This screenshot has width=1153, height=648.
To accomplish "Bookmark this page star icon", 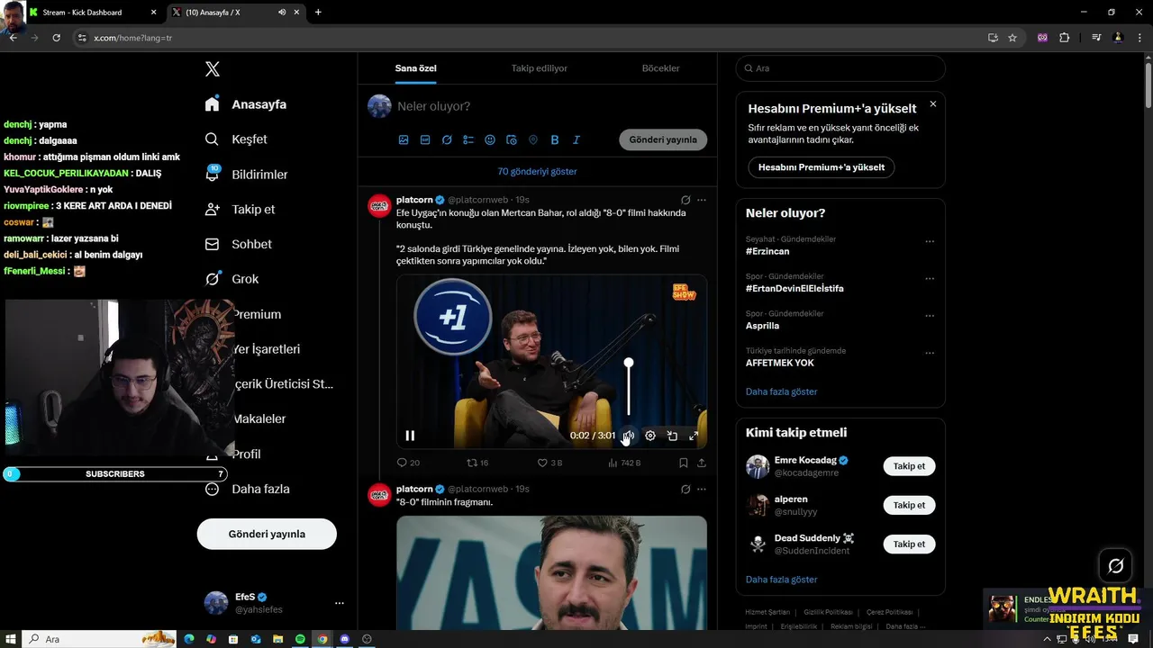I will click(x=1012, y=38).
